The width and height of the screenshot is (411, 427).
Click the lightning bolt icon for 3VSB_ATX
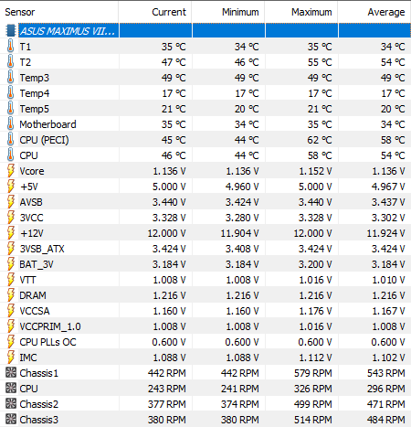pyautogui.click(x=11, y=249)
